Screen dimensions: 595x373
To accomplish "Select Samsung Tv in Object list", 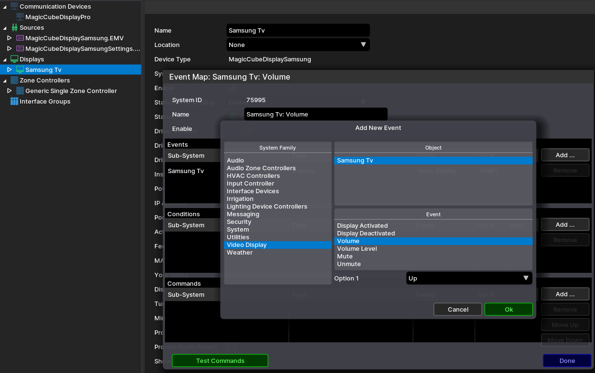I will pos(433,161).
